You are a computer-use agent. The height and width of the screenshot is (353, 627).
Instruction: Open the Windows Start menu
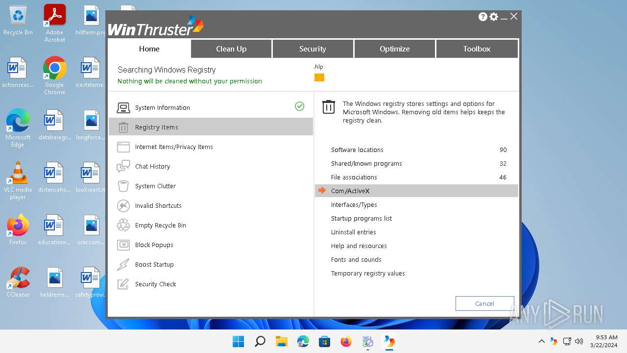click(239, 341)
